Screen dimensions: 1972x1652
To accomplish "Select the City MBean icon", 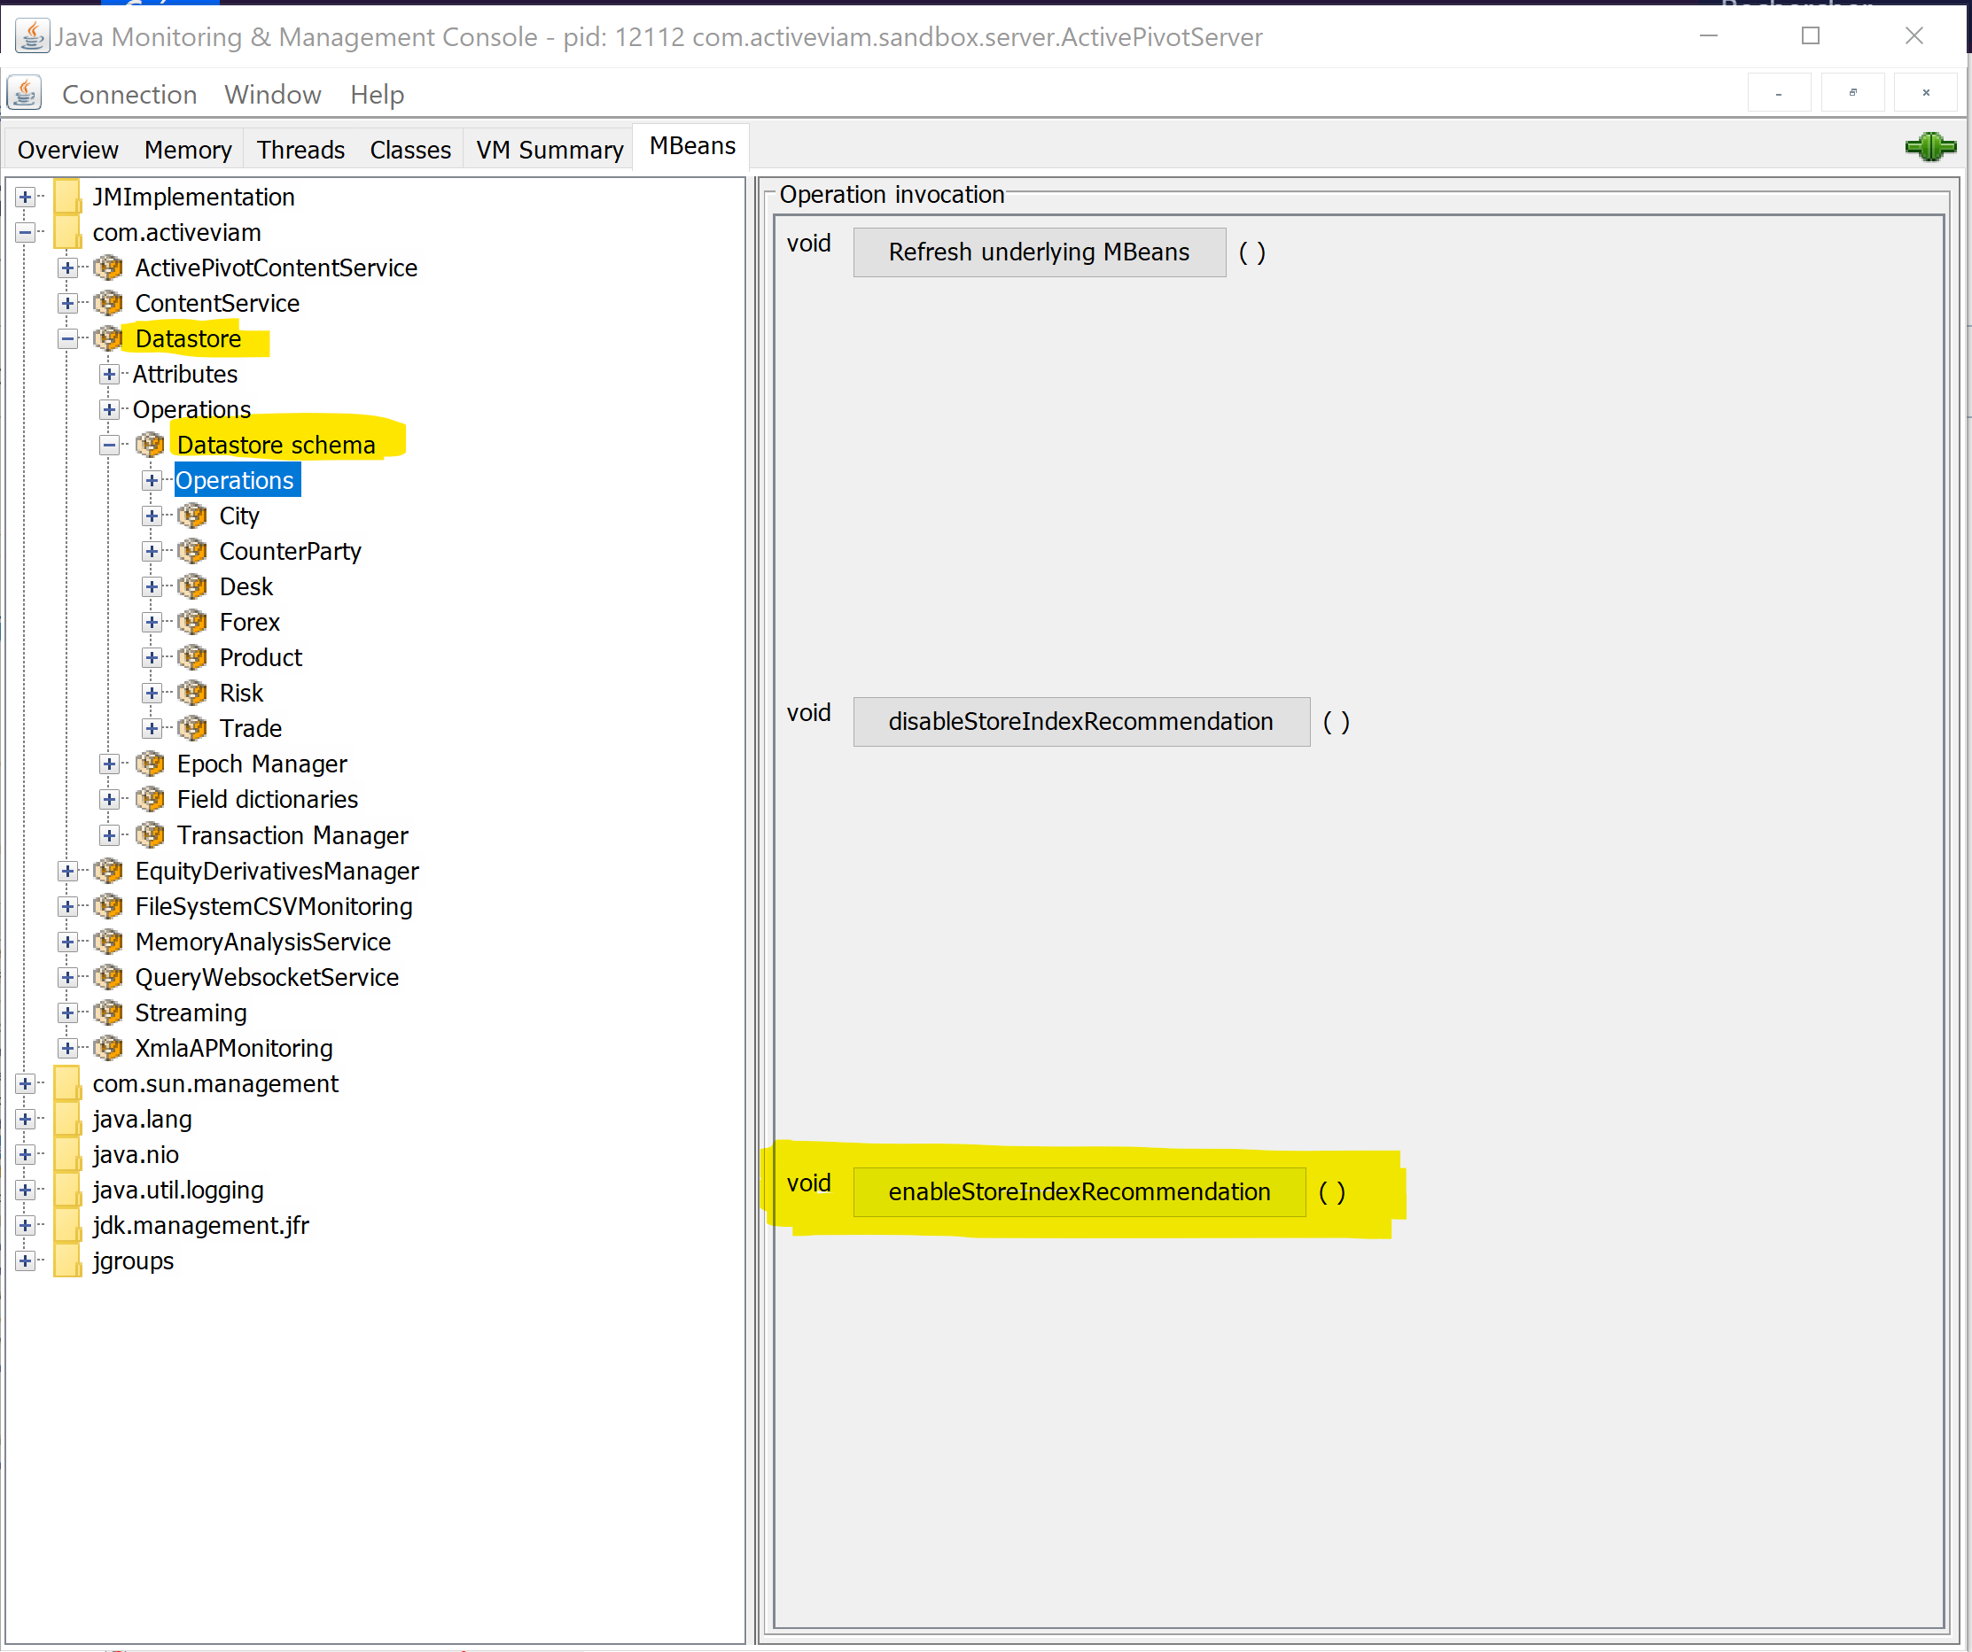I will 191,516.
